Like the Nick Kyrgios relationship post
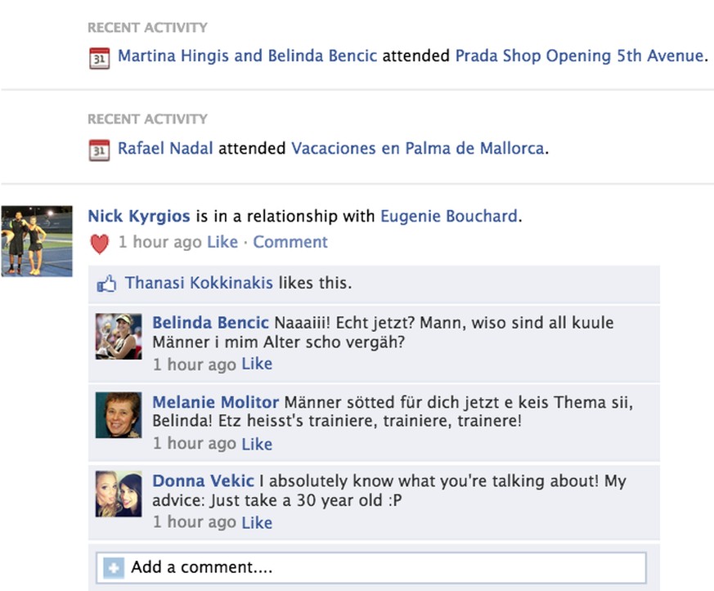Image resolution: width=714 pixels, height=591 pixels. [222, 242]
